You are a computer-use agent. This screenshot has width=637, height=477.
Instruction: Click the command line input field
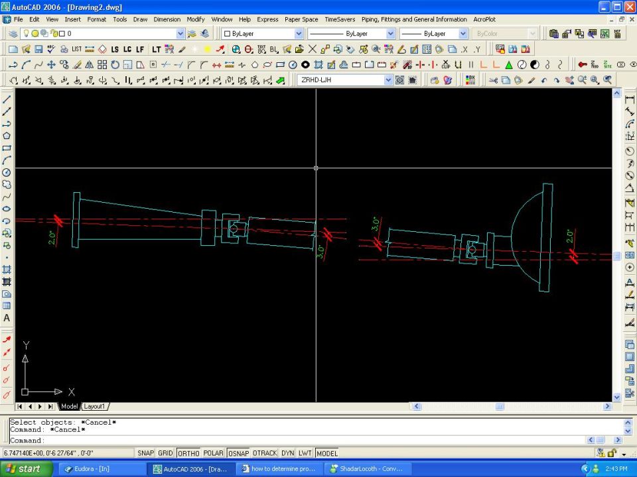[x=298, y=440]
